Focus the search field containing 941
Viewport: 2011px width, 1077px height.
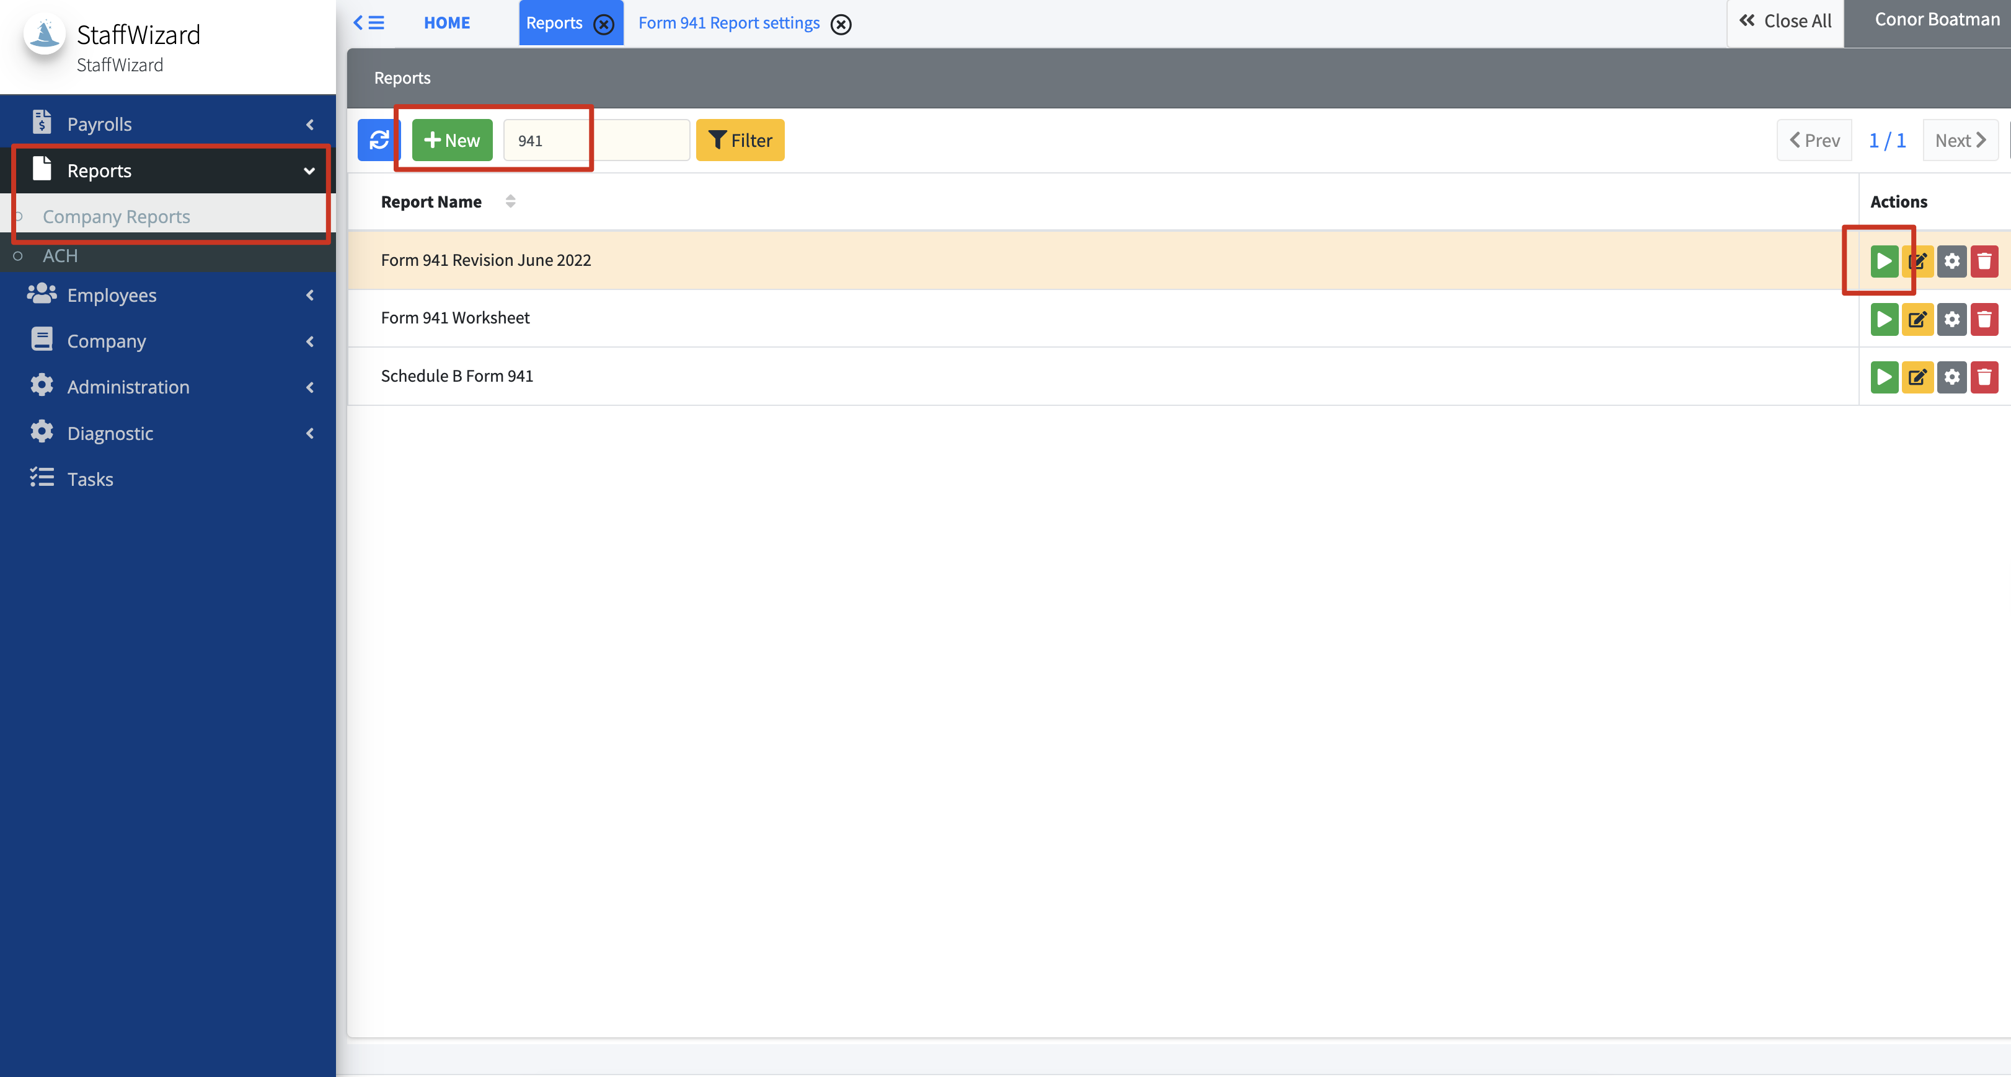pyautogui.click(x=595, y=141)
